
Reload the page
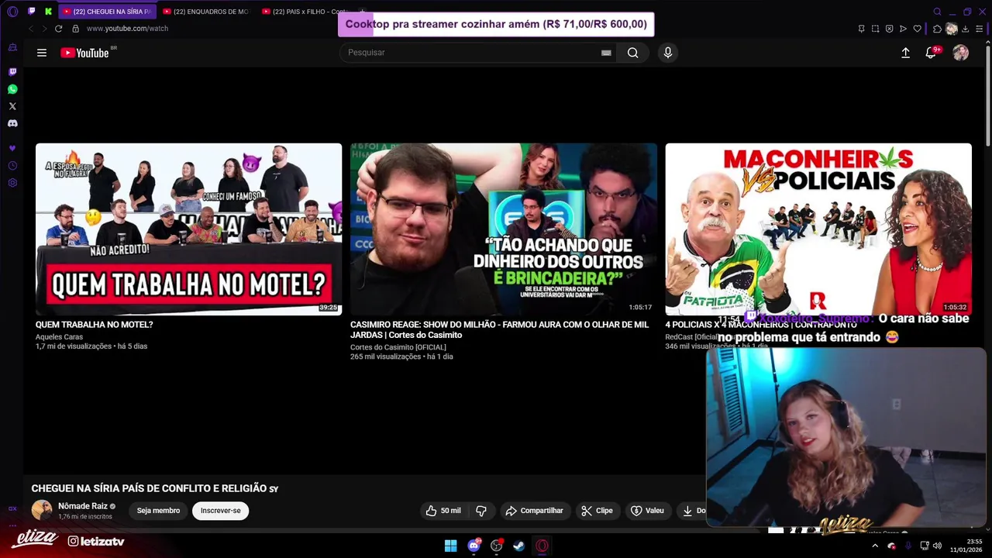pos(58,29)
